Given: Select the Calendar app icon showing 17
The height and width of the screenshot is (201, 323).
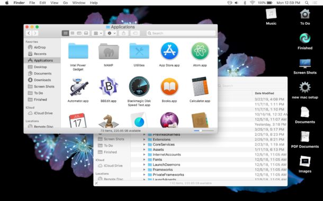Looking at the screenshot, I should click(x=78, y=120).
